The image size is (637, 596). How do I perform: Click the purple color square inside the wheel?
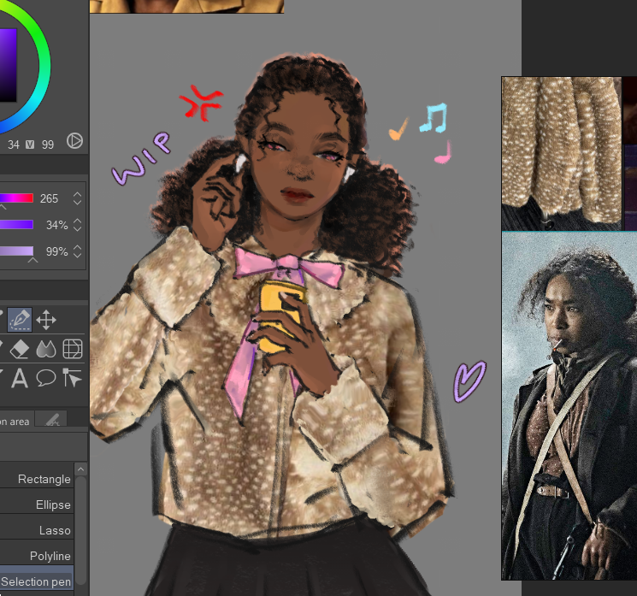point(8,65)
